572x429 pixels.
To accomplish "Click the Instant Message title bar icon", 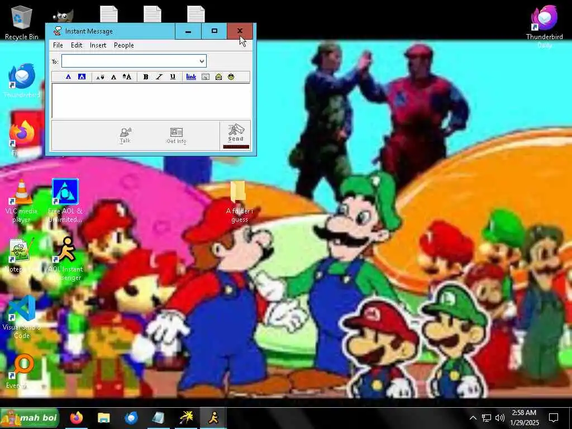I will click(58, 31).
